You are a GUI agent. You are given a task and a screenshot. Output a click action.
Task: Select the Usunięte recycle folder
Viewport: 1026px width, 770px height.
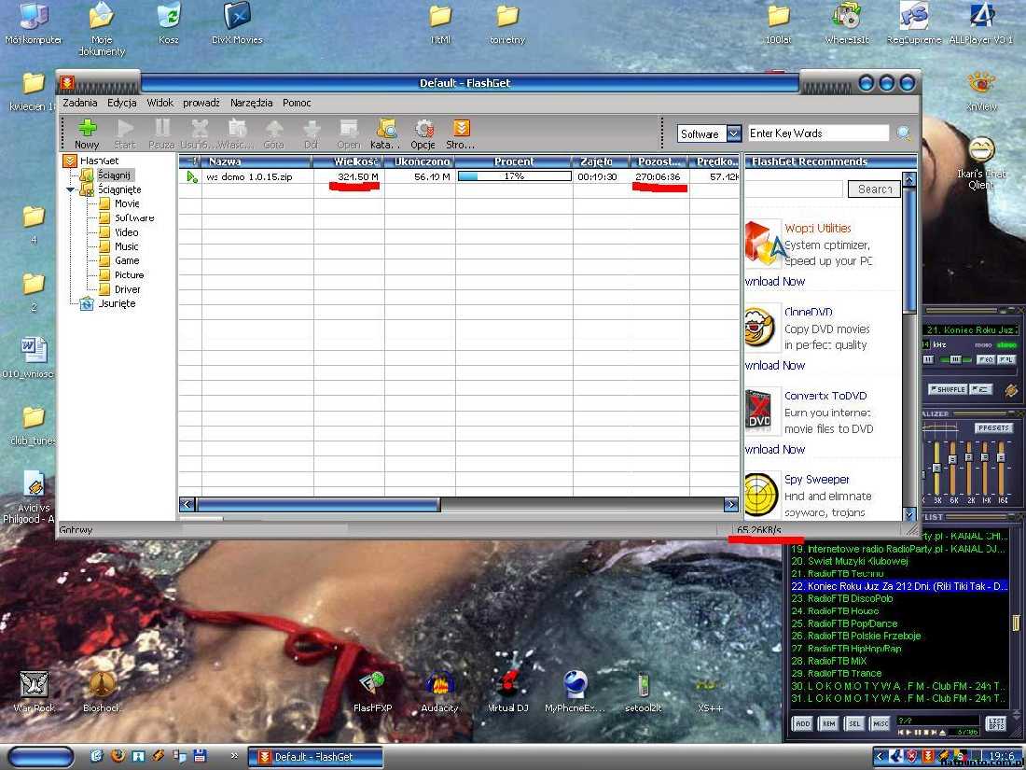[108, 304]
